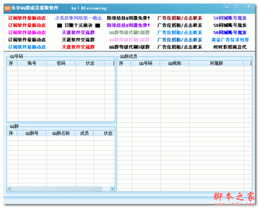Close the 乐享QQ群成员提取软件 window
The height and width of the screenshot is (208, 259).
point(249,6)
